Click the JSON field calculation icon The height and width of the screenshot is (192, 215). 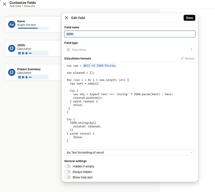11,48
